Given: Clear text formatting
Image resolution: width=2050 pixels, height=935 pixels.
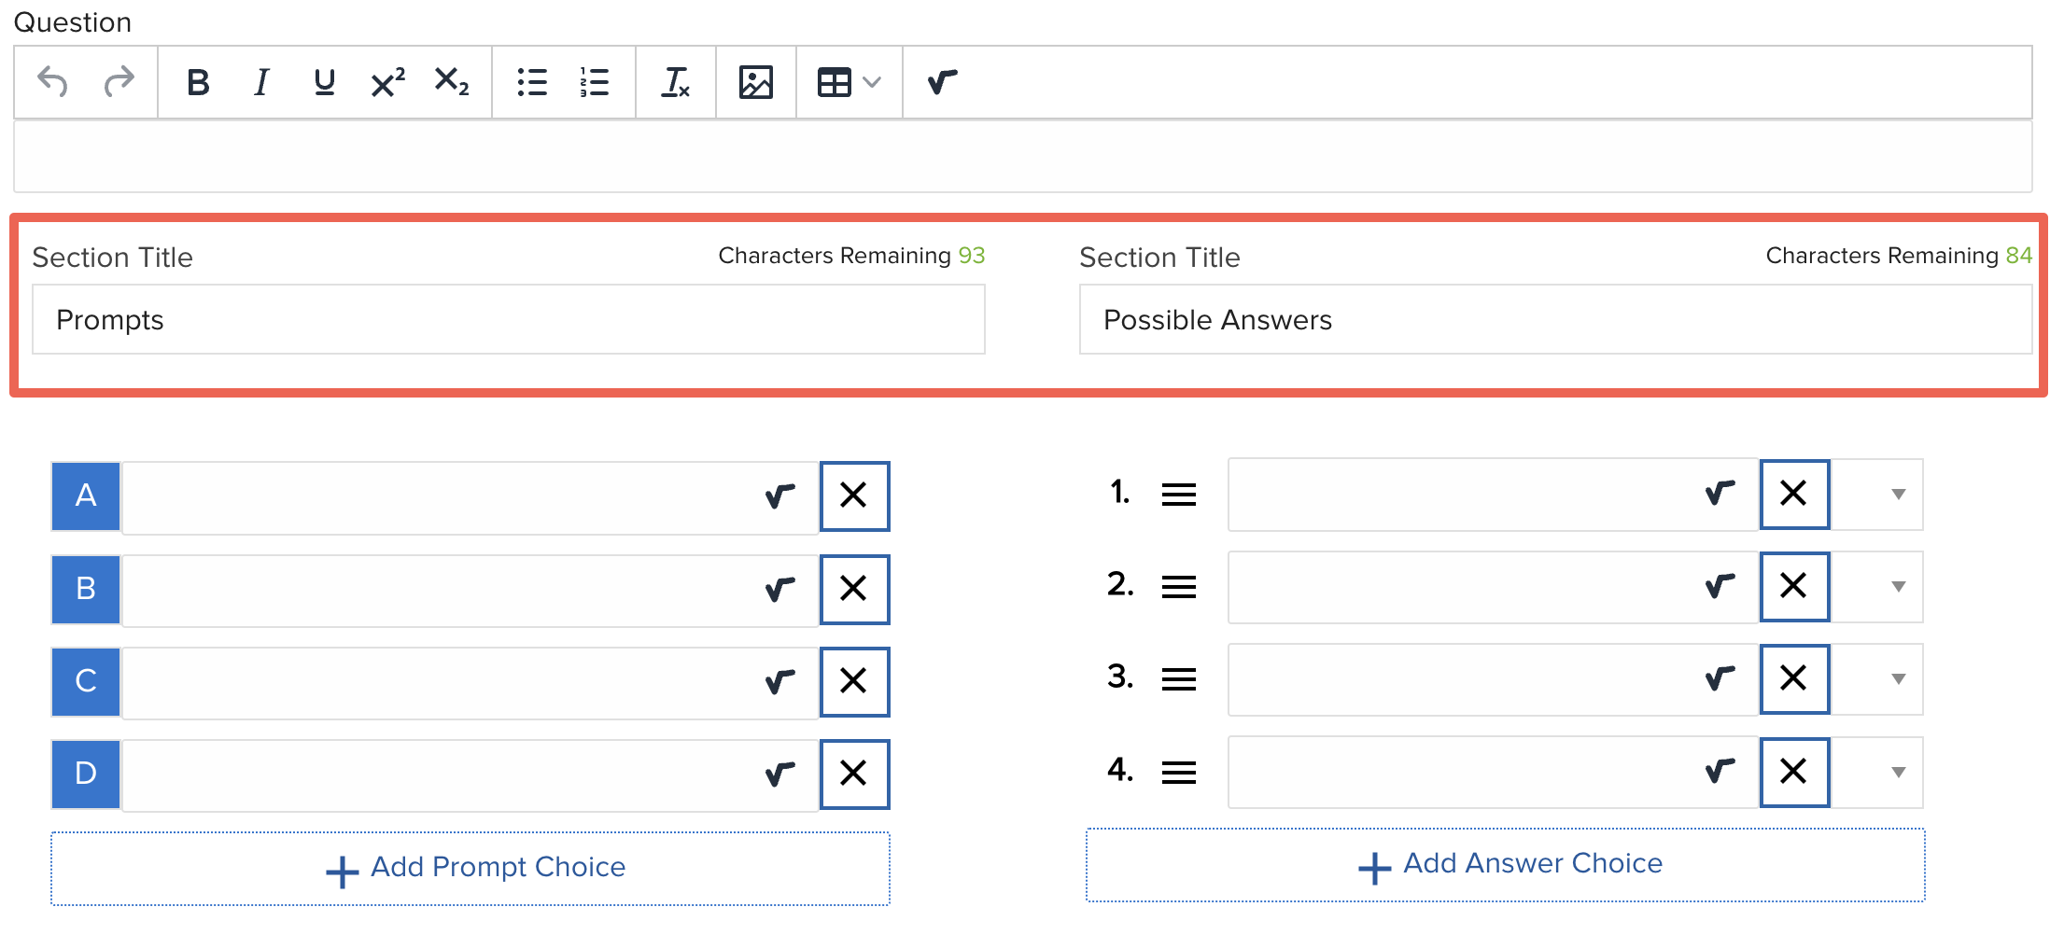Looking at the screenshot, I should pos(675,82).
